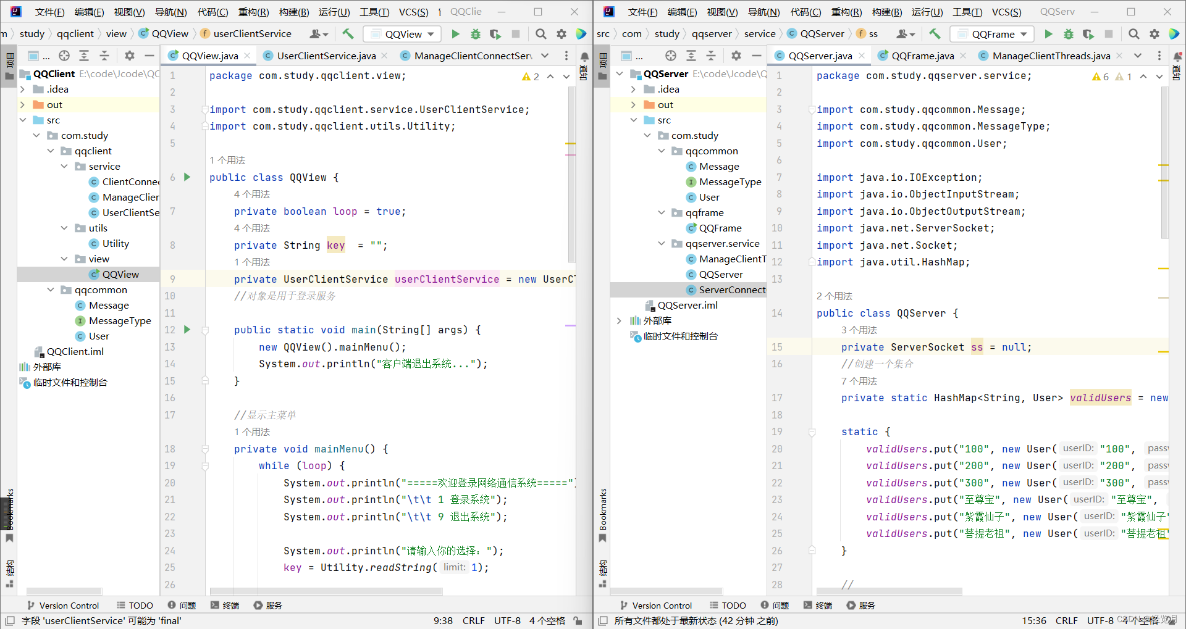Click the CRLF line separator in QQServer status bar
This screenshot has width=1186, height=629.
tap(1067, 620)
